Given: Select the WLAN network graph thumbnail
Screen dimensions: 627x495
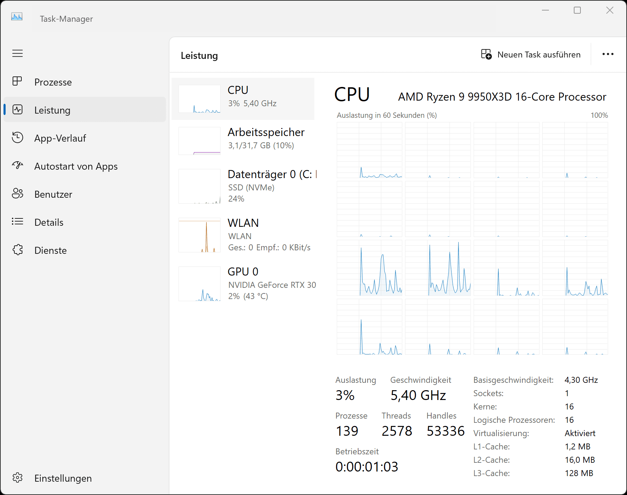Looking at the screenshot, I should click(x=200, y=235).
